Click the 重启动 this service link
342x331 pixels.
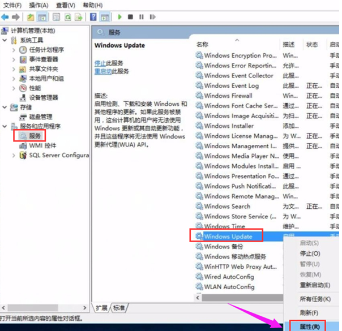(102, 71)
